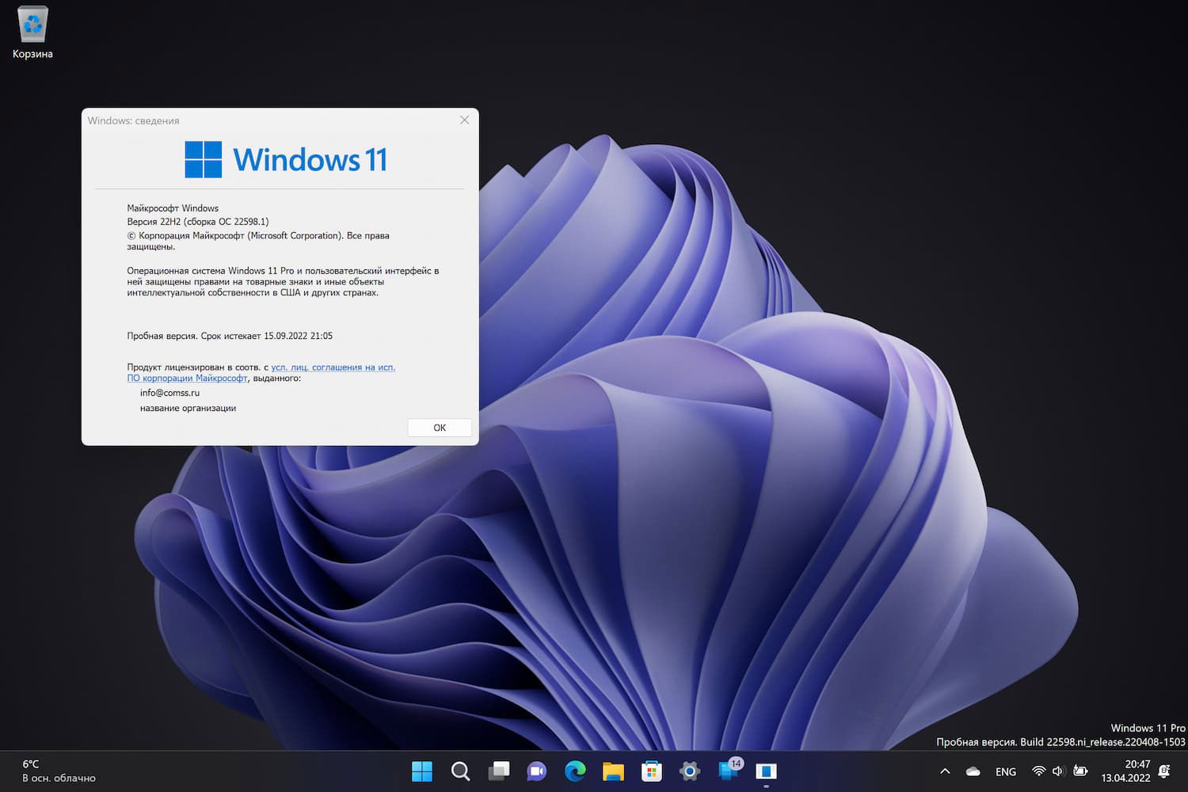
Task: Expand hidden icons with the tray chevron
Action: coord(944,771)
